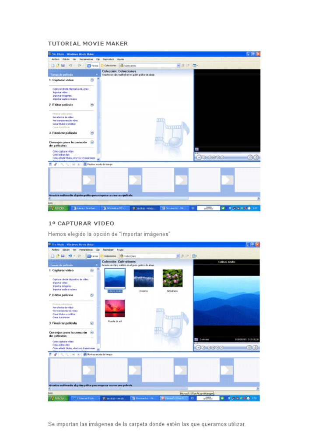
Task: Click the Internet Explorer taskbar button in the lower screenshot
Action: 86,398
